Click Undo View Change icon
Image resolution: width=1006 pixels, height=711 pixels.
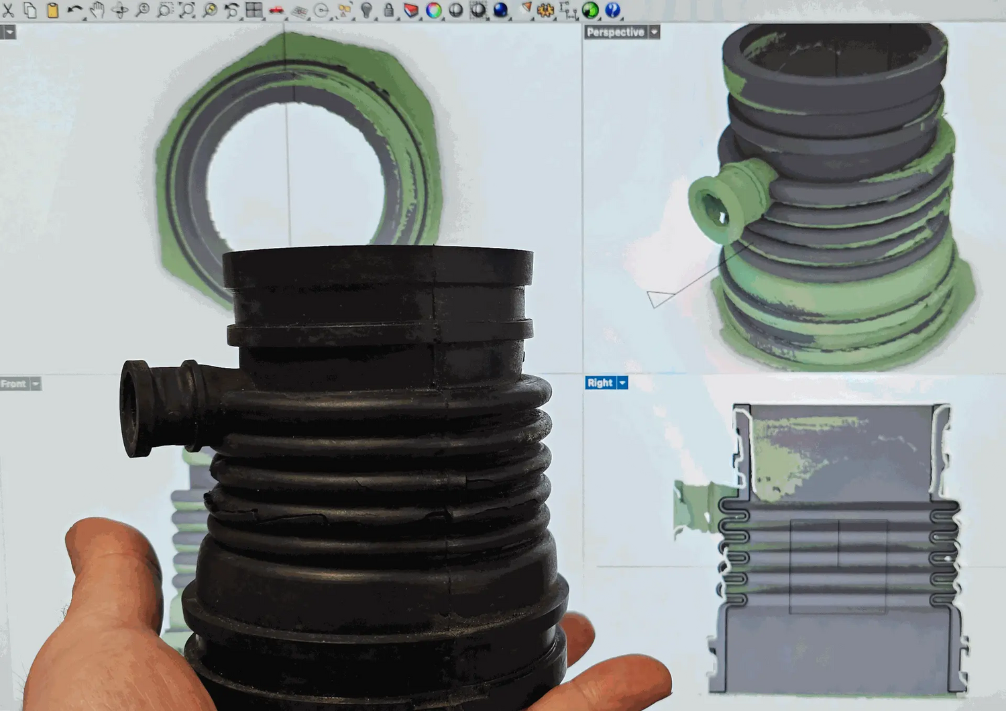(x=231, y=9)
